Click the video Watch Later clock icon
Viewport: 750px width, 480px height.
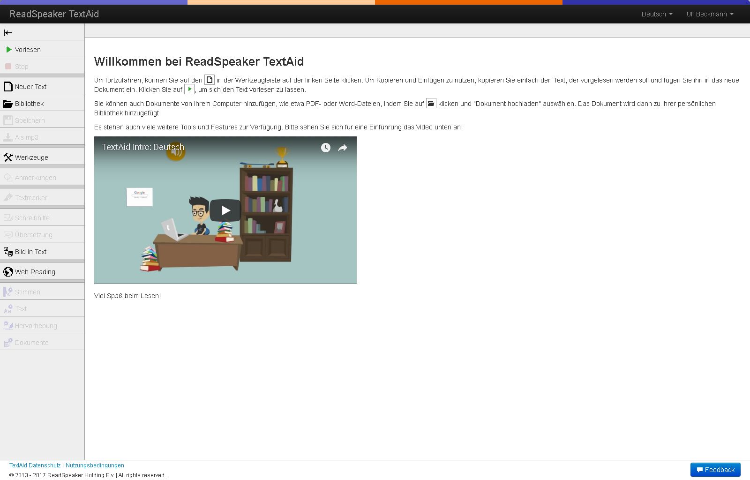pyautogui.click(x=326, y=148)
